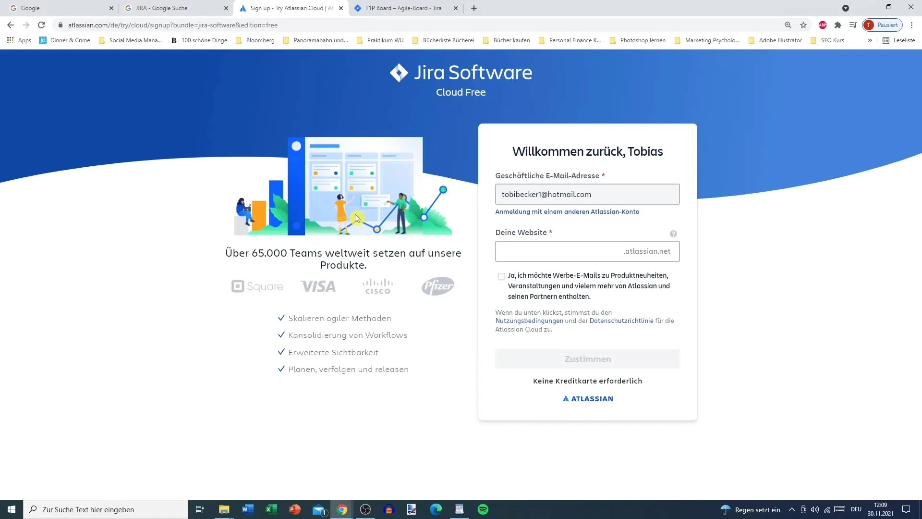Image resolution: width=922 pixels, height=519 pixels.
Task: Open the weather 'Regen setzt ein' widget
Action: 750,509
